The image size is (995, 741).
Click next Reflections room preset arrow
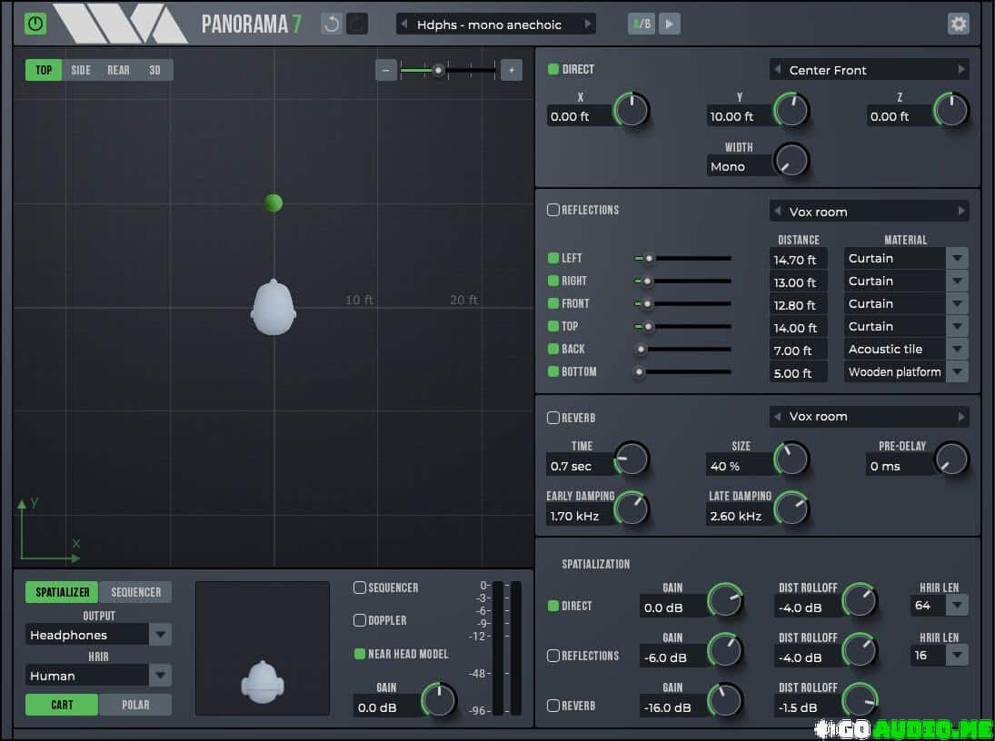coord(961,211)
